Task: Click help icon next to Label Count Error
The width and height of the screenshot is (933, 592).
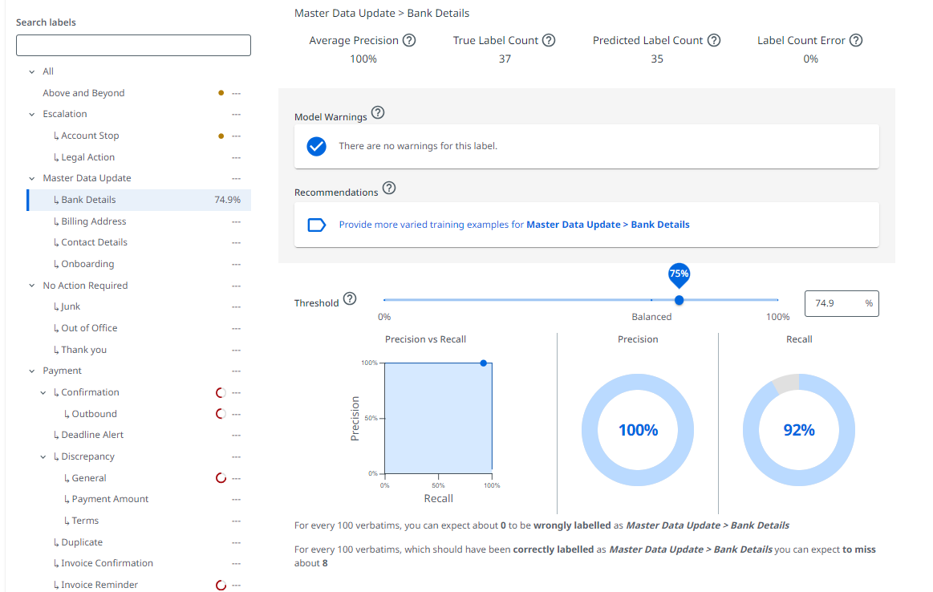Action: pyautogui.click(x=856, y=40)
